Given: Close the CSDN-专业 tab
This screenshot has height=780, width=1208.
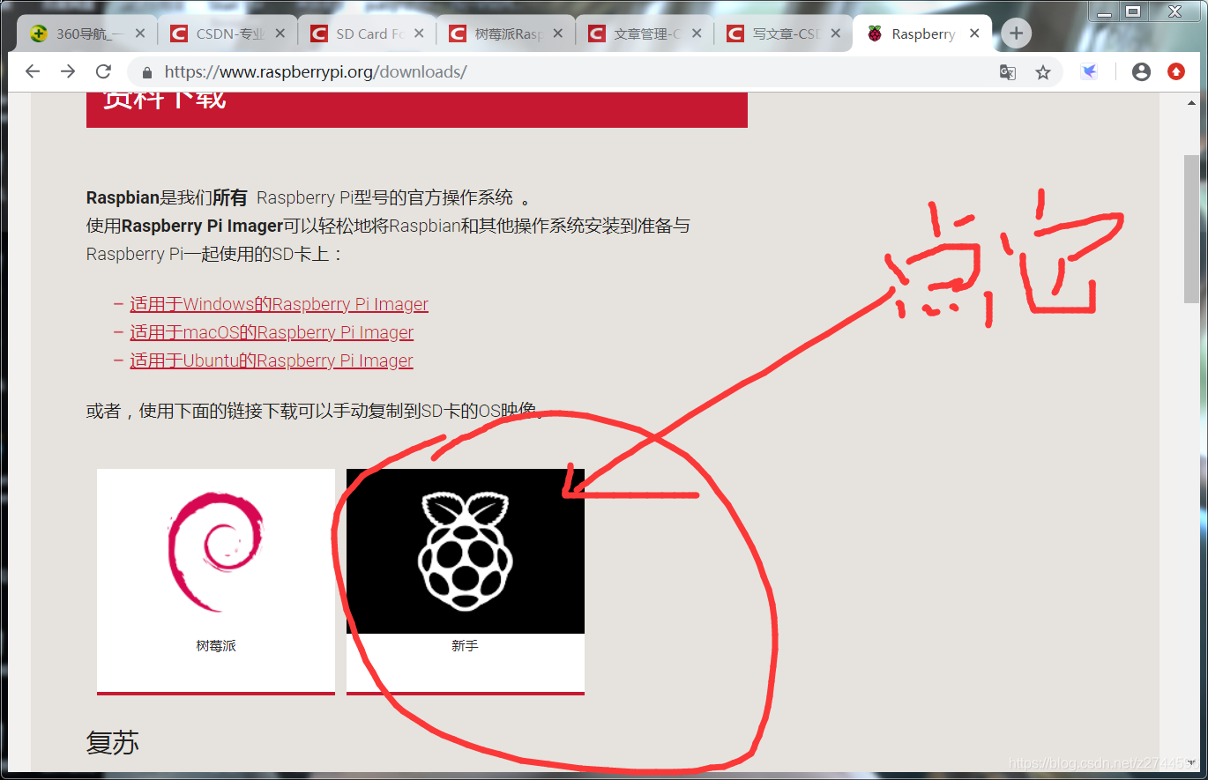Looking at the screenshot, I should click(280, 33).
